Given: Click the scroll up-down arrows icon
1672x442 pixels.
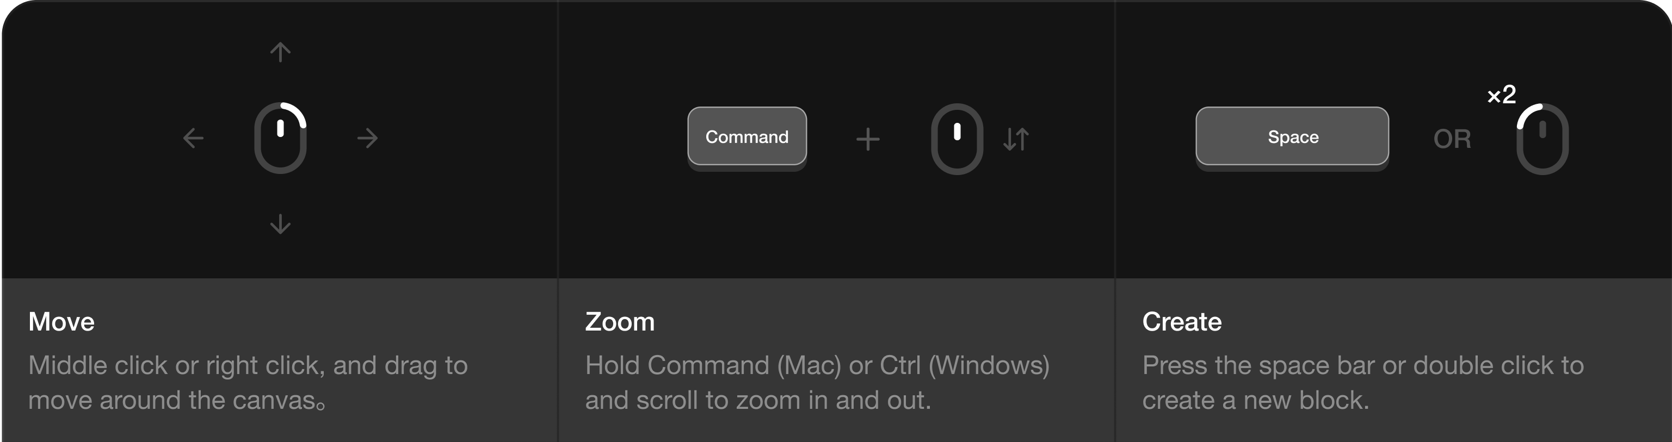Looking at the screenshot, I should [1016, 139].
